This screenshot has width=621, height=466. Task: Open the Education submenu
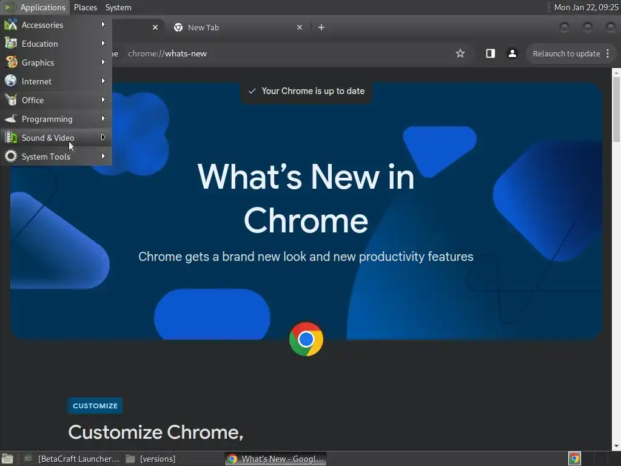(x=56, y=44)
